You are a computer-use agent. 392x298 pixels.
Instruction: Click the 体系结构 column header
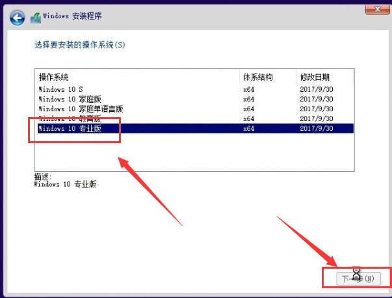coord(257,77)
